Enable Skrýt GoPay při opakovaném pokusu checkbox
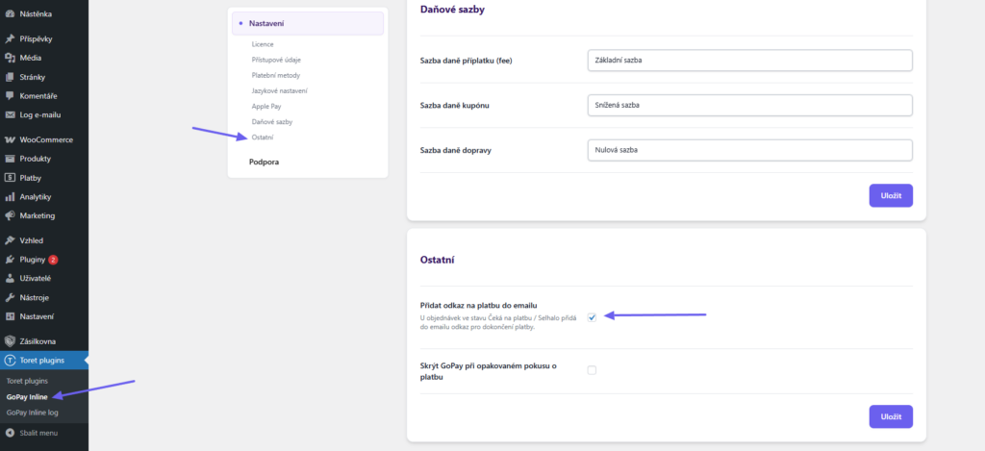Image resolution: width=985 pixels, height=451 pixels. pyautogui.click(x=592, y=370)
